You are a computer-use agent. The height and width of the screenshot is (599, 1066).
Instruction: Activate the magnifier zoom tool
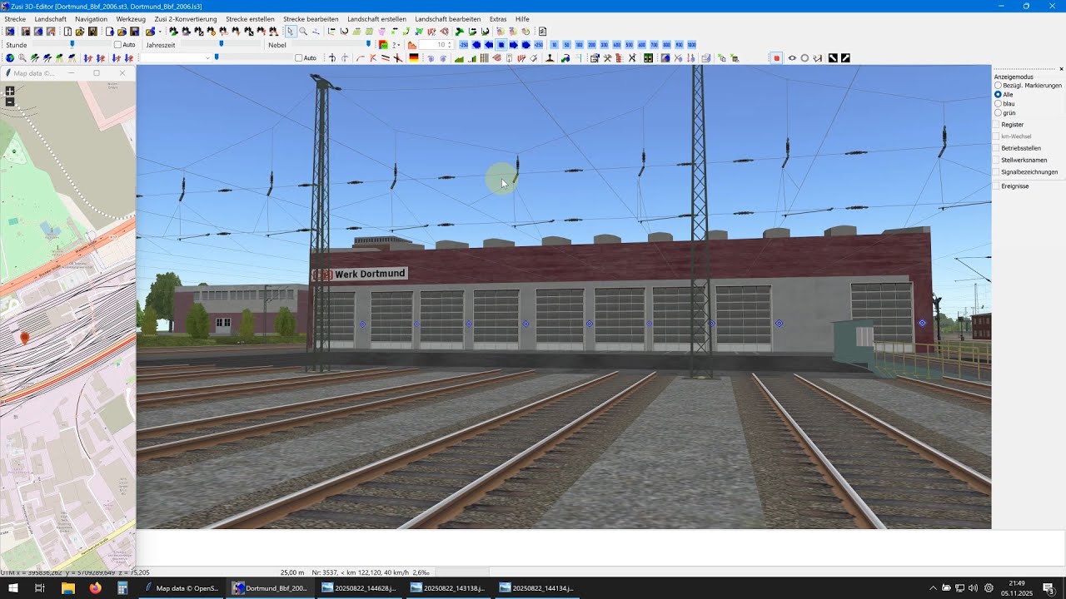[x=303, y=32]
